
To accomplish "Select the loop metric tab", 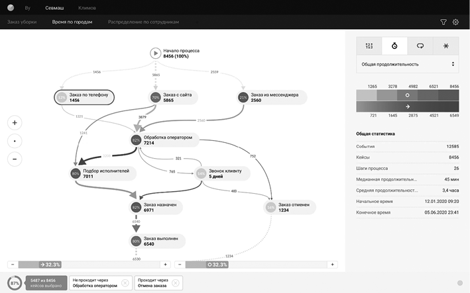I will pos(420,46).
